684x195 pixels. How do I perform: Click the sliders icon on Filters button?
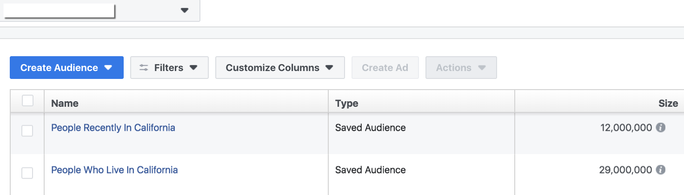(144, 68)
